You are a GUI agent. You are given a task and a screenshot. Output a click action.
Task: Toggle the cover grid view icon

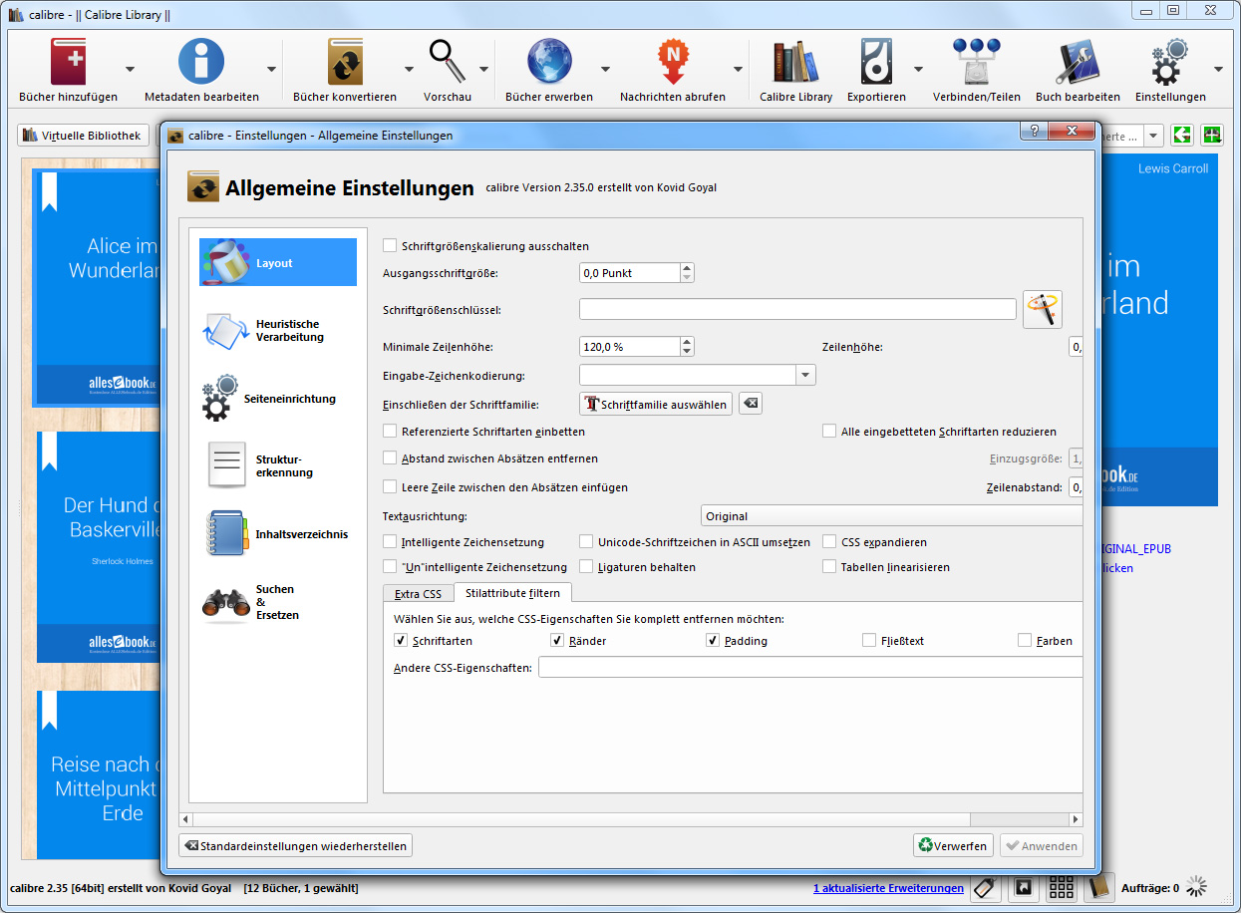point(1061,887)
